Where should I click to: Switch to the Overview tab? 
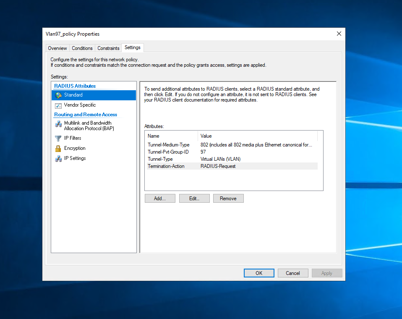point(57,48)
